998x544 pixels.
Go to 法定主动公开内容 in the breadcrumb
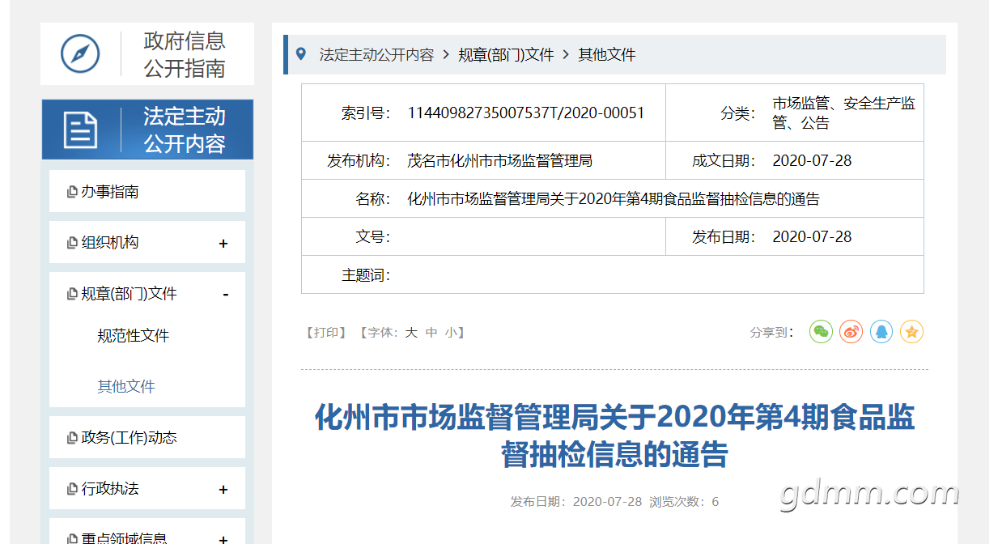tap(376, 55)
